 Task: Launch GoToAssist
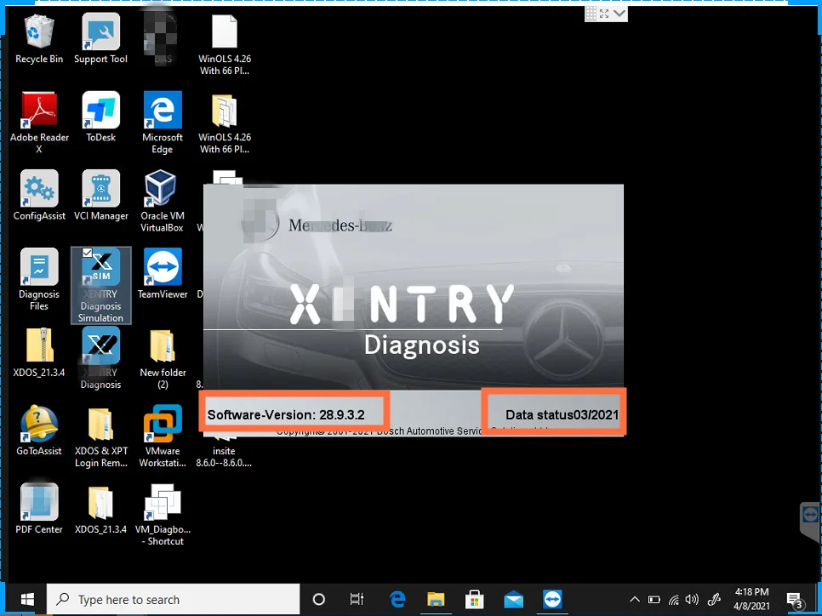(x=39, y=430)
